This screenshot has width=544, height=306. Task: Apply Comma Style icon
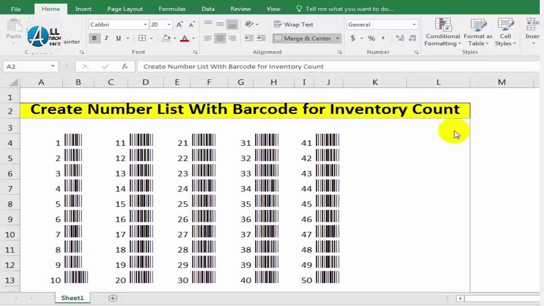(383, 38)
